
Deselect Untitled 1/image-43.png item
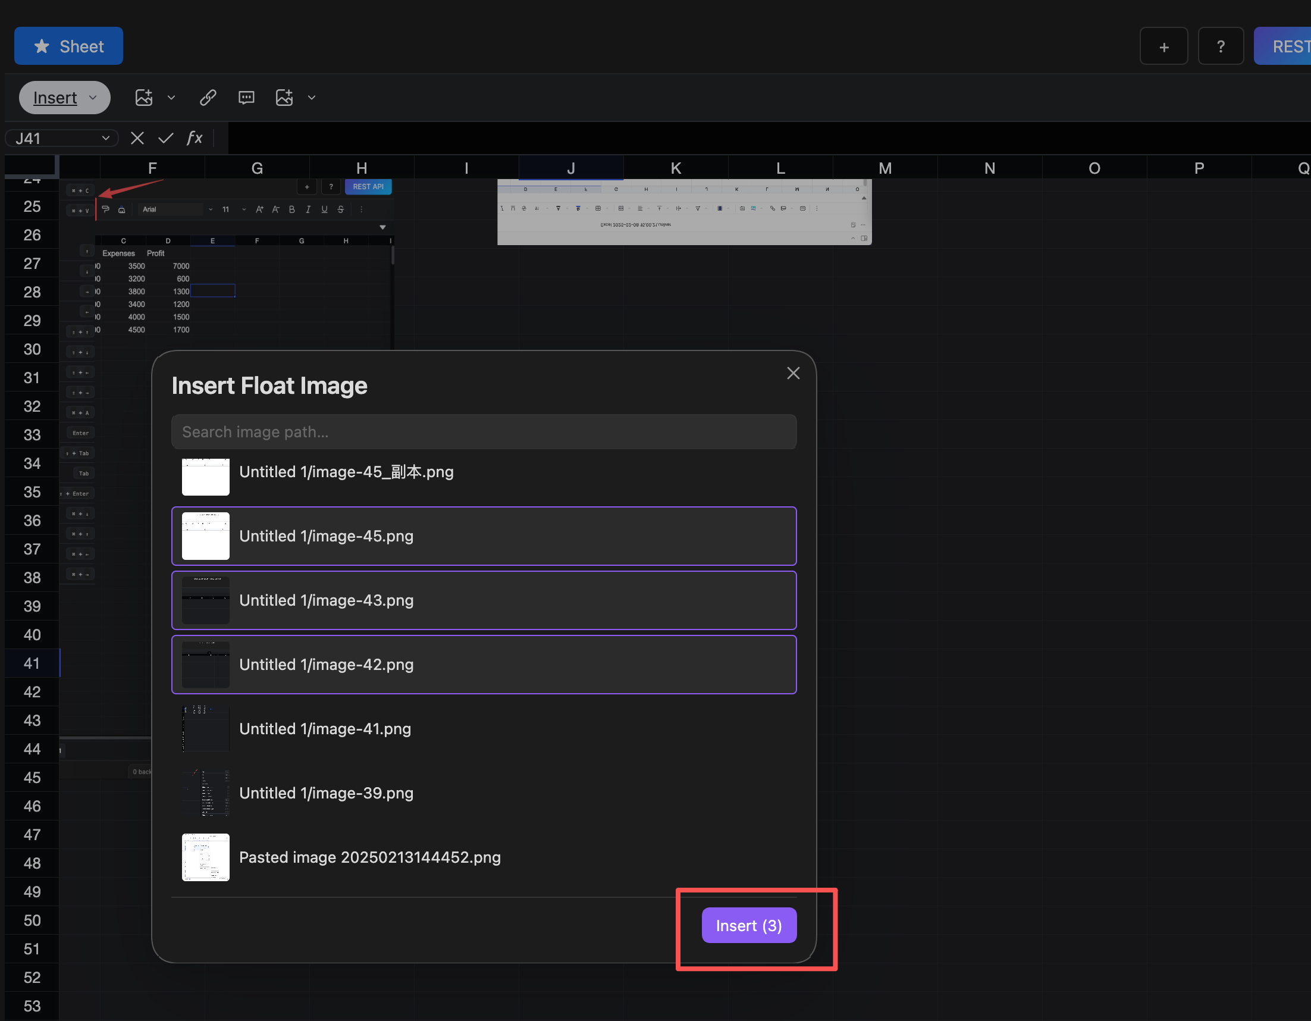coord(484,600)
